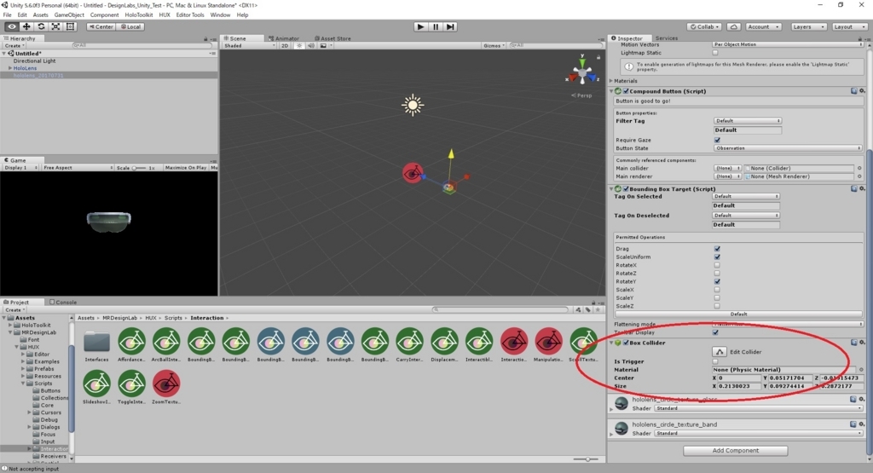
Task: Open Bounding Box Target settings gear
Action: 862,188
